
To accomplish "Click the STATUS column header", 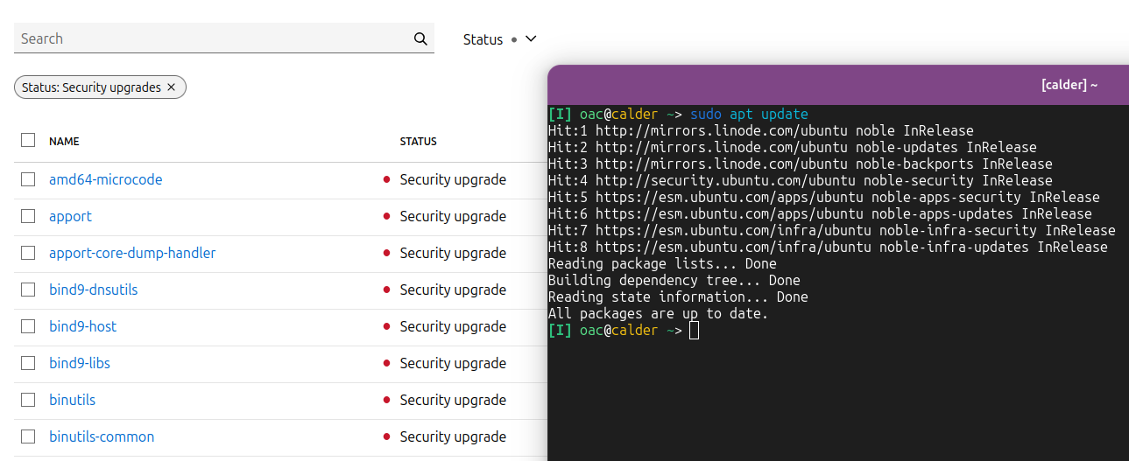I will point(419,141).
